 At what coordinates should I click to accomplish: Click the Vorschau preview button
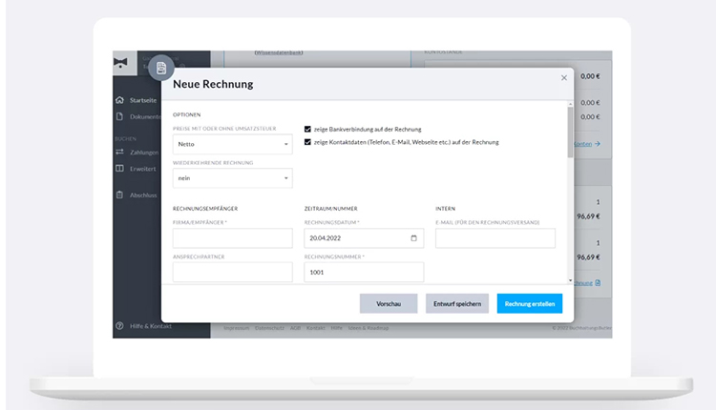tap(388, 303)
